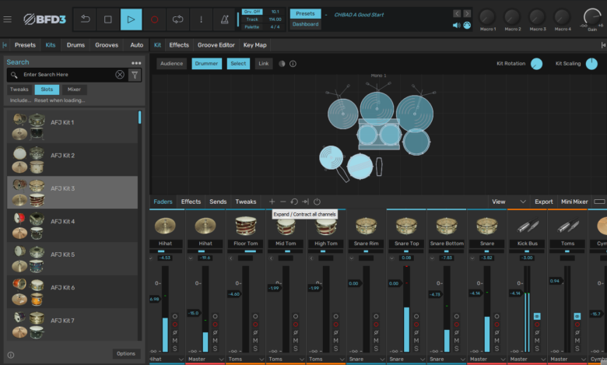Viewport: 607px width, 365px height.
Task: Open the browser info icon at bottom left
Action: (x=11, y=355)
